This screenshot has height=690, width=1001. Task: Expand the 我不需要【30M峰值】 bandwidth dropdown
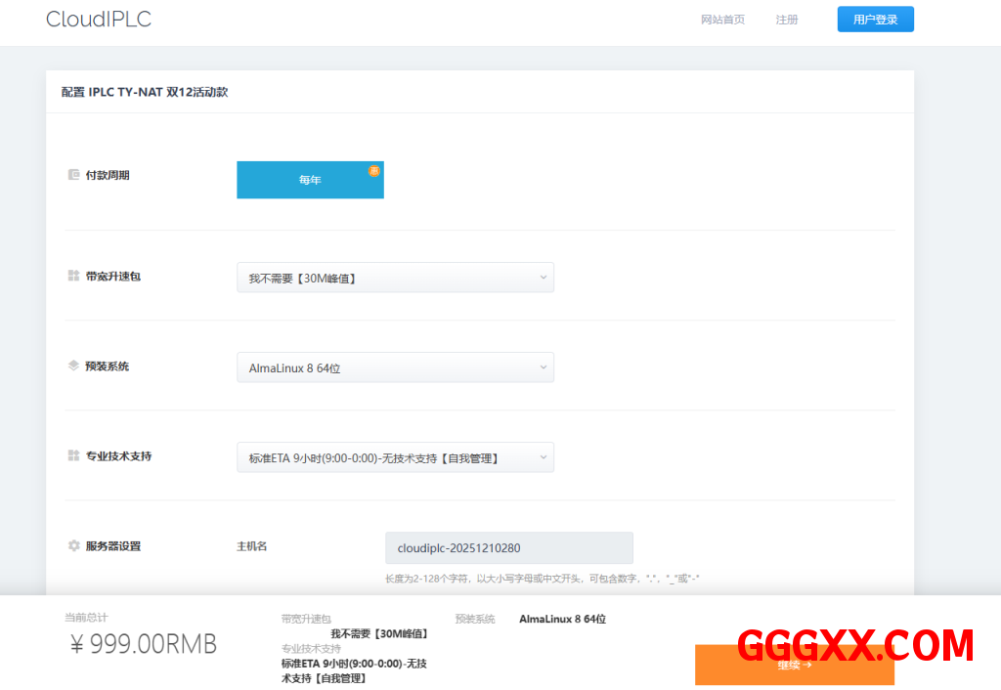tap(395, 278)
